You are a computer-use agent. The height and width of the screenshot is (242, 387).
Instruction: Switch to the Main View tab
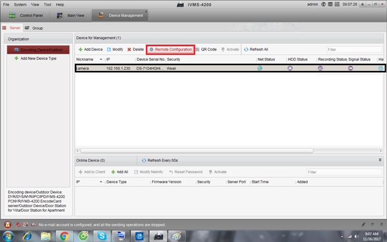tap(70, 15)
